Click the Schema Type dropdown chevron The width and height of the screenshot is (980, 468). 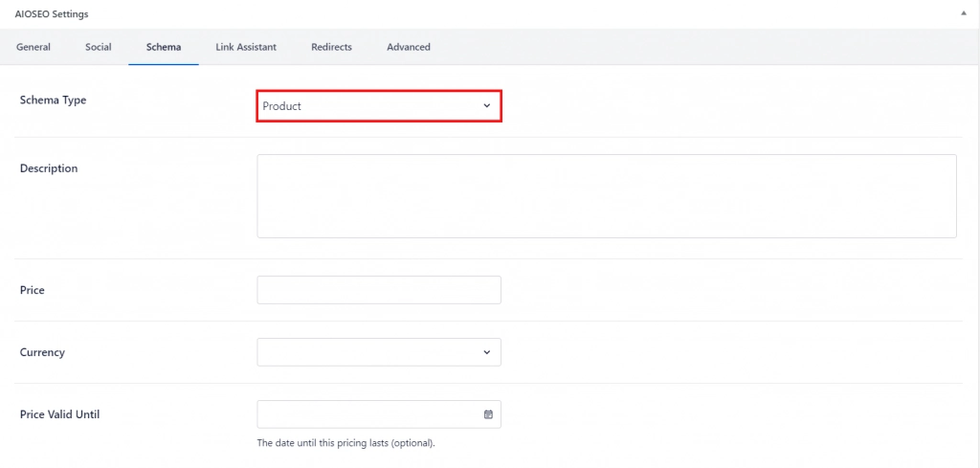tap(486, 106)
